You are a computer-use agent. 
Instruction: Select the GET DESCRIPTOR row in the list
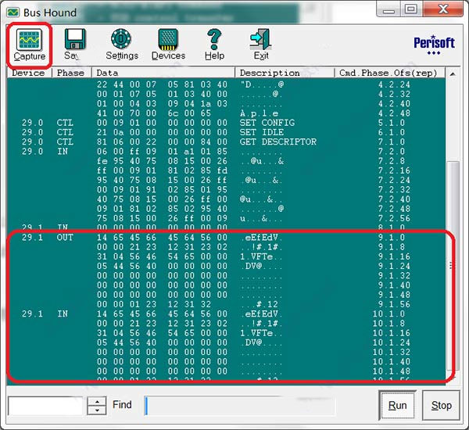278,142
